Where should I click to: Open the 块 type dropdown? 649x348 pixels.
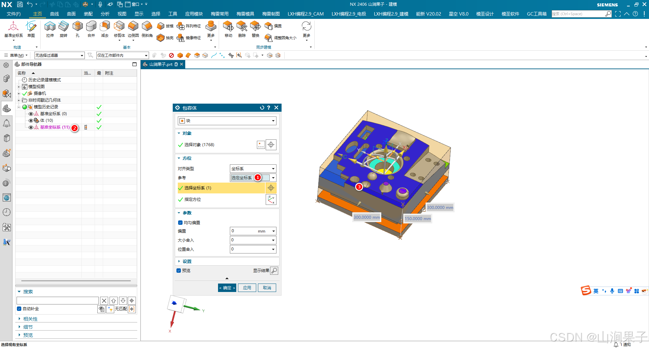(x=227, y=121)
